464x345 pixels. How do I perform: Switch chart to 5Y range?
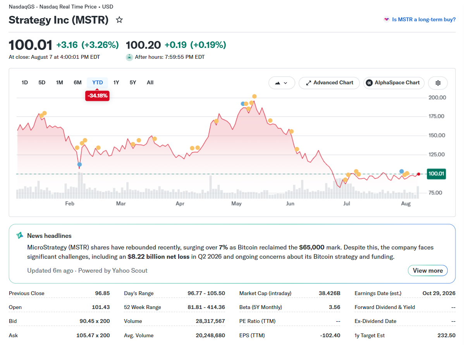click(133, 82)
